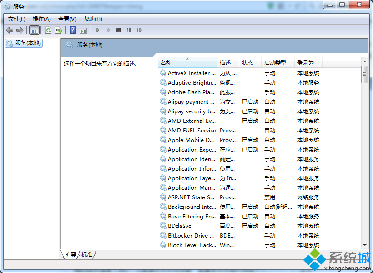Open Help via blue question mark icon
Screen dimensions: 373x273
pyautogui.click(x=72, y=30)
